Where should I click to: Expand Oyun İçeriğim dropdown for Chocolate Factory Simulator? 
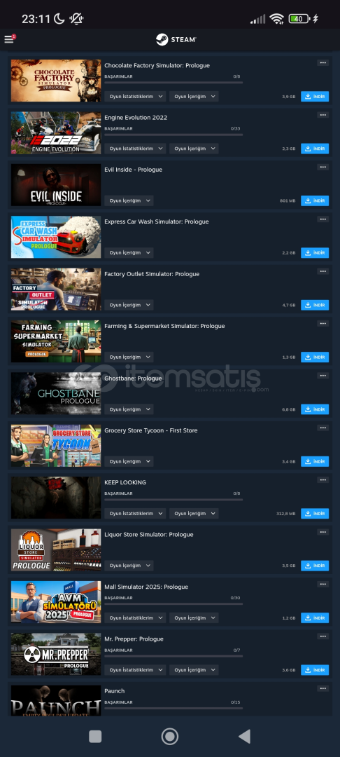coord(194,97)
